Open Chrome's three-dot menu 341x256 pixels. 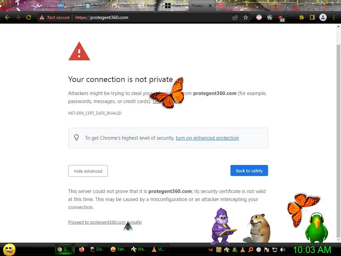tap(334, 17)
